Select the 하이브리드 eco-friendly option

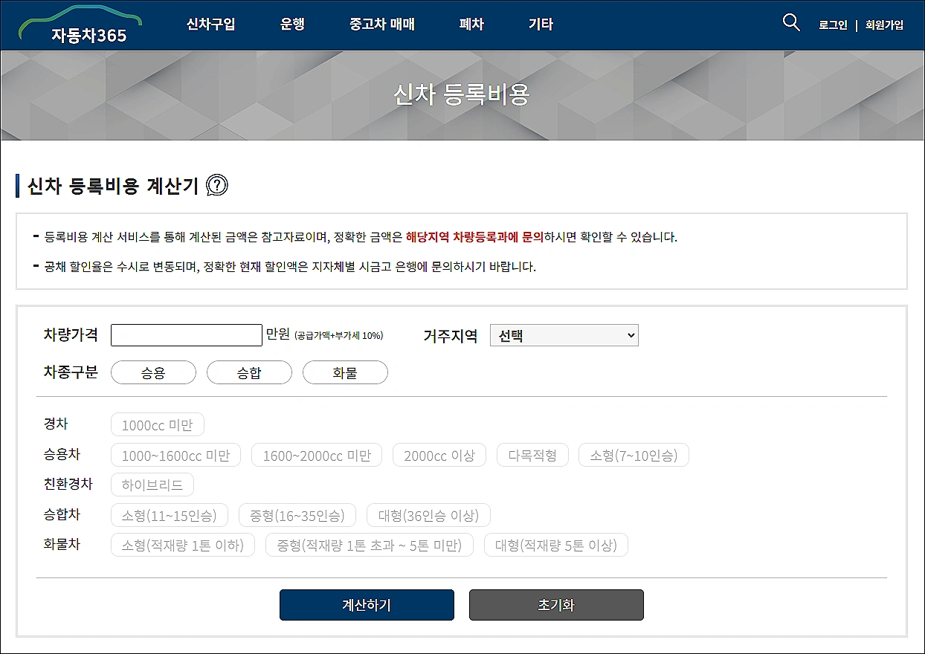pyautogui.click(x=152, y=484)
